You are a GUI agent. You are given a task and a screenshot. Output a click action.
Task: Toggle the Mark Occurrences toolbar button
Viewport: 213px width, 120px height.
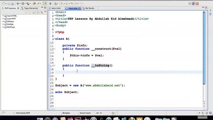coord(45,4)
